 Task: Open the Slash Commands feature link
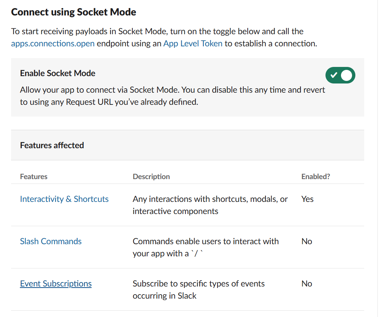[51, 241]
